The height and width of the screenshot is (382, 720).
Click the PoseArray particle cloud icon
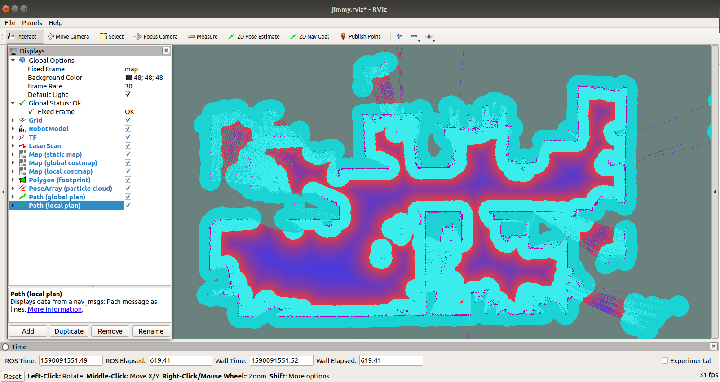point(22,188)
